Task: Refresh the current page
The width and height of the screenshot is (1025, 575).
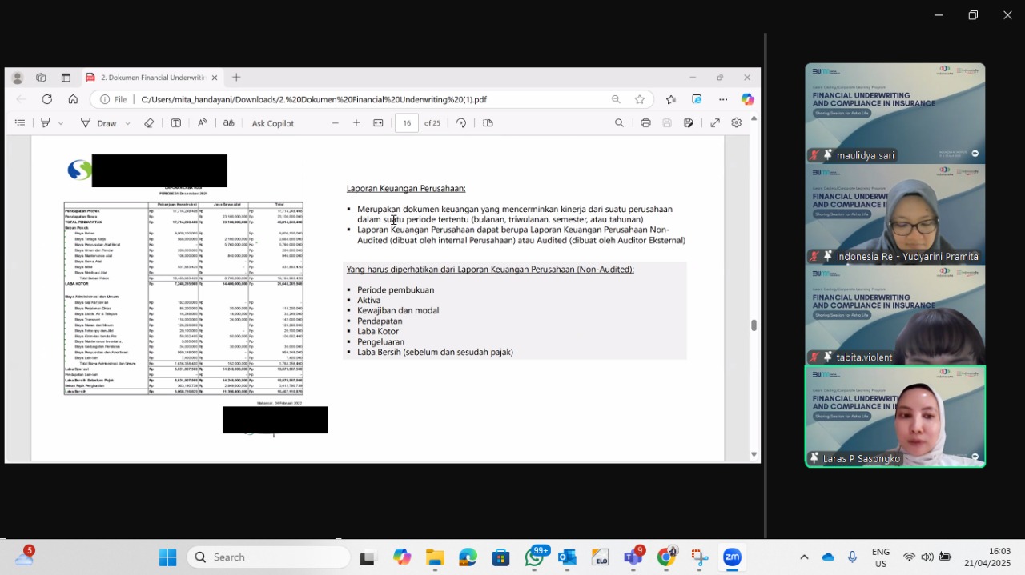Action: click(47, 99)
